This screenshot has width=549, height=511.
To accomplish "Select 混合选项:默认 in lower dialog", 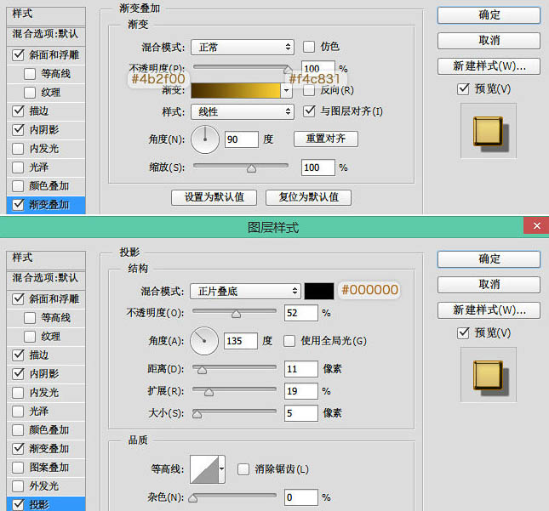I will click(x=46, y=278).
